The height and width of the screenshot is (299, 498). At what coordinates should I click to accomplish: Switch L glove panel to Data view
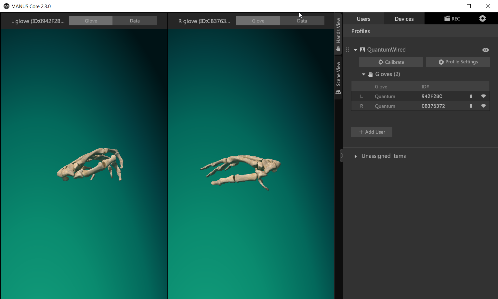click(x=135, y=21)
